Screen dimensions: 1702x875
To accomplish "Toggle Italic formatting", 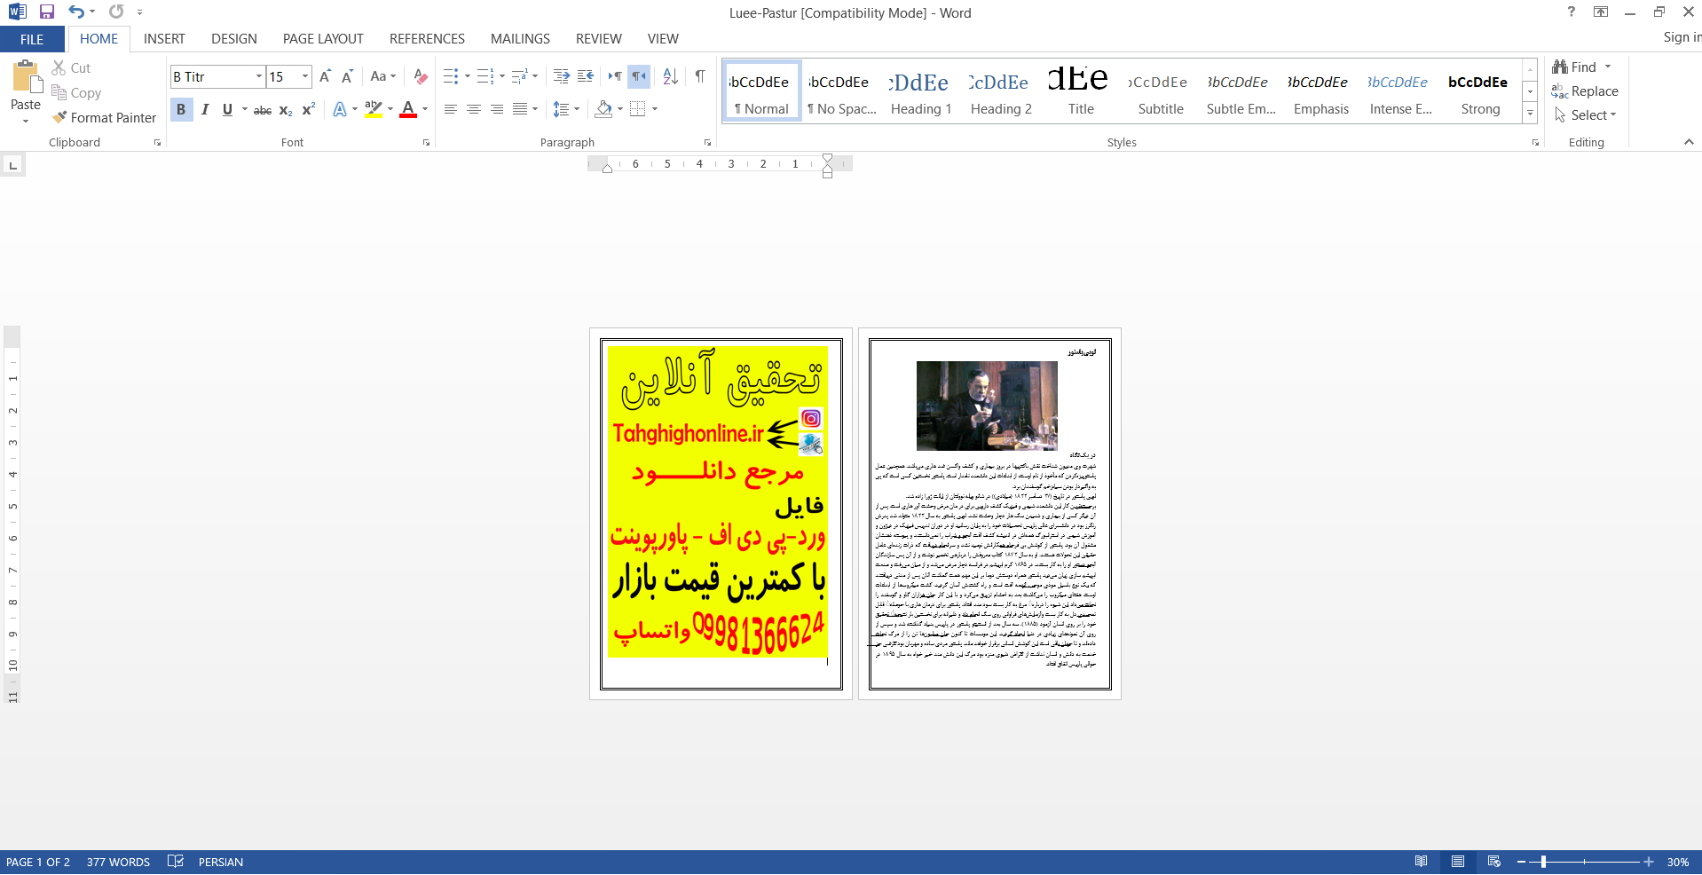I will [x=205, y=109].
